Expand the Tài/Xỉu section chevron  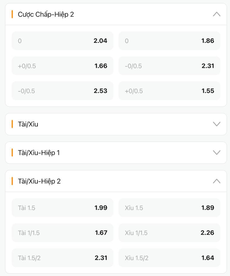(x=216, y=124)
